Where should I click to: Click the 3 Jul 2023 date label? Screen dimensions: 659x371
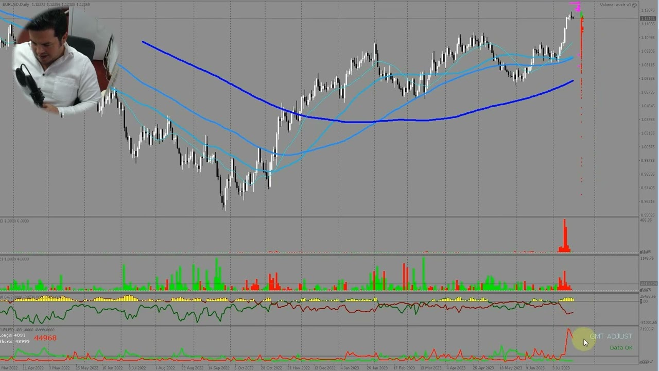561,368
